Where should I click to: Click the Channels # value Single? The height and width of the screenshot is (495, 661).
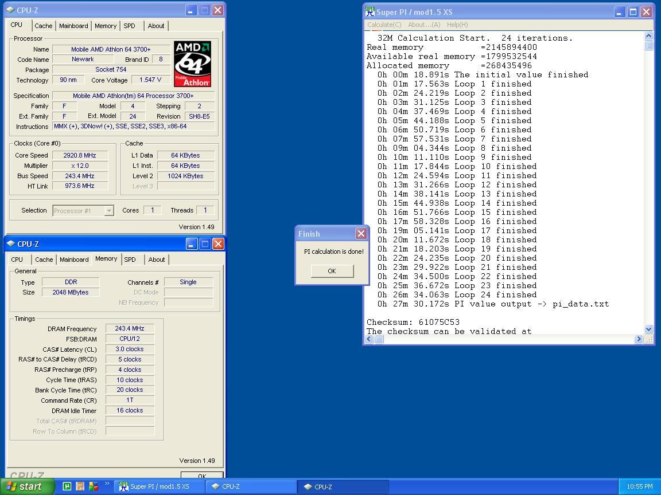(188, 282)
